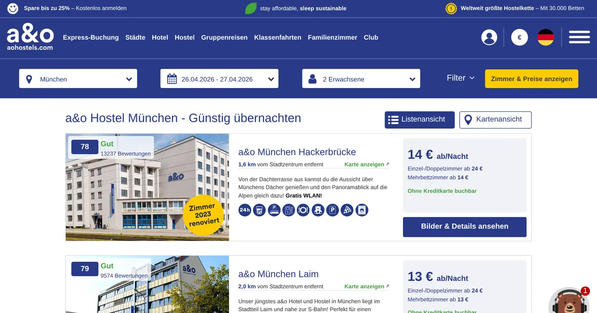
Task: Open the euro currency selector
Action: (519, 37)
